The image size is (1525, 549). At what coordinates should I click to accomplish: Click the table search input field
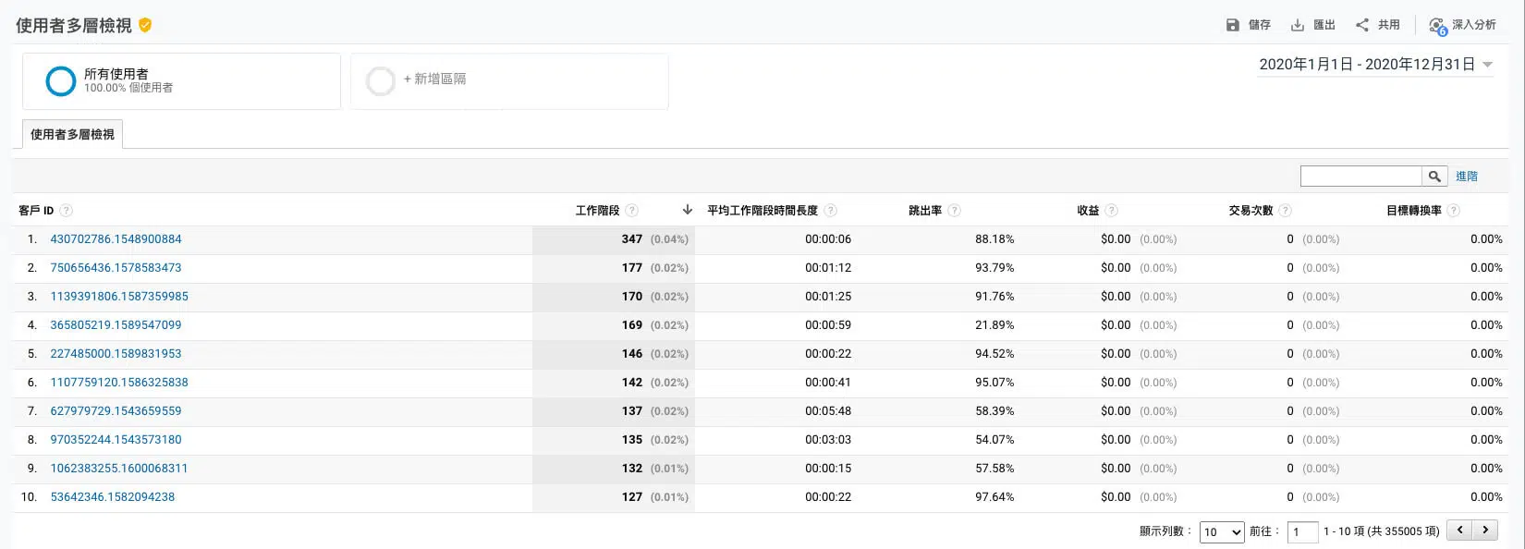(1360, 176)
